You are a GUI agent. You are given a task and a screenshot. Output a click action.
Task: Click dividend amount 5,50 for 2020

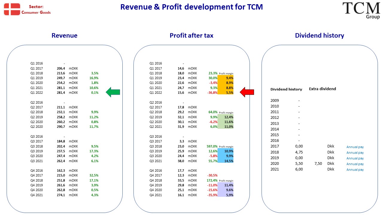click(x=299, y=163)
